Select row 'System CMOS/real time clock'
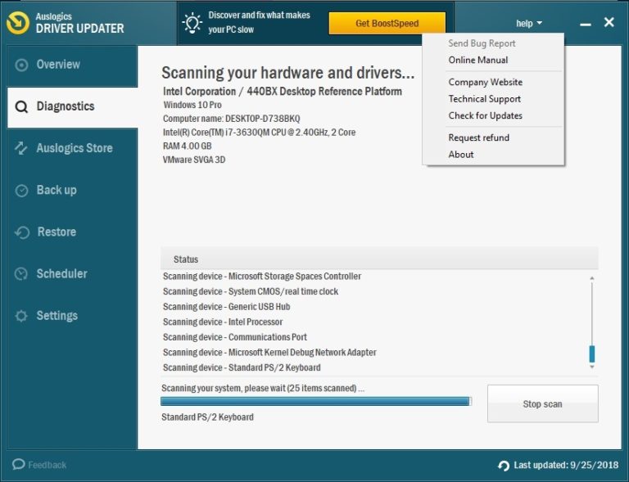 click(251, 291)
